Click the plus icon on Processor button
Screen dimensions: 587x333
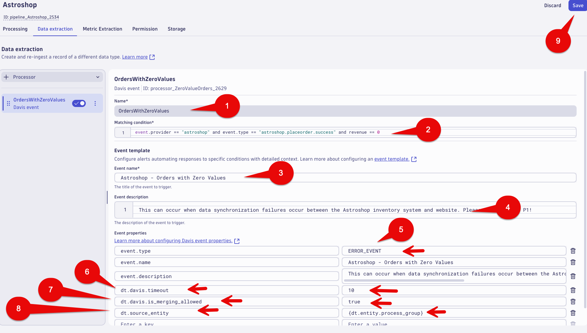(x=6, y=77)
